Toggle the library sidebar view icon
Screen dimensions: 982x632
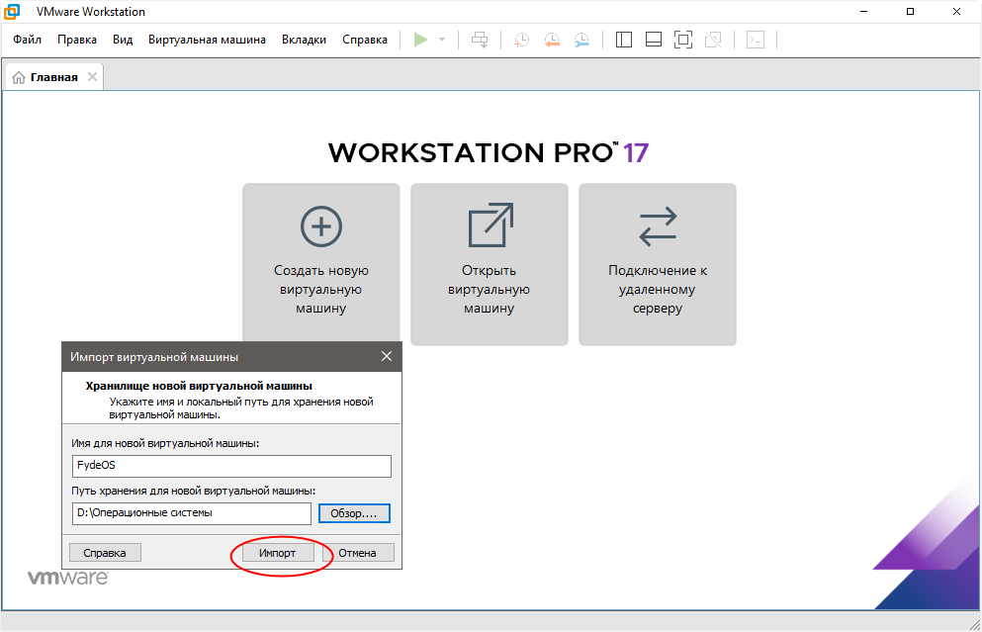tap(624, 41)
